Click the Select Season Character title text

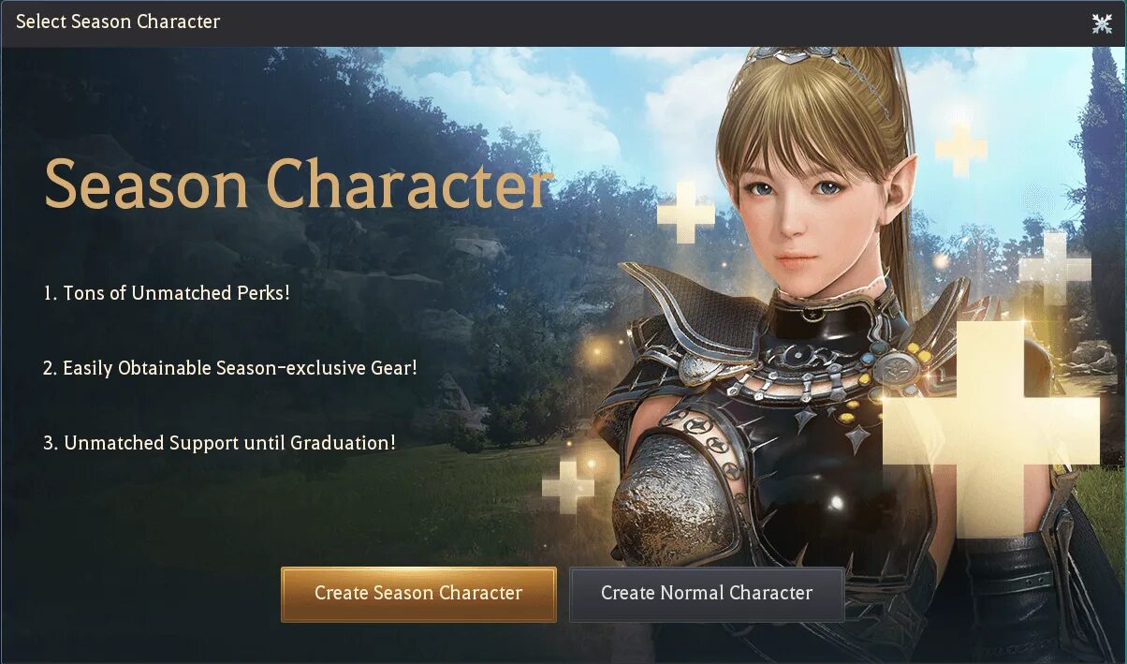[x=118, y=22]
